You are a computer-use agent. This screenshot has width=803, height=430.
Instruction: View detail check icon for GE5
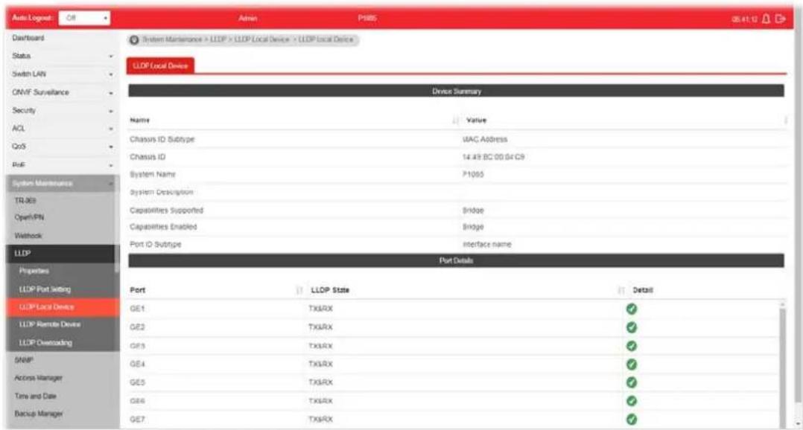[632, 382]
